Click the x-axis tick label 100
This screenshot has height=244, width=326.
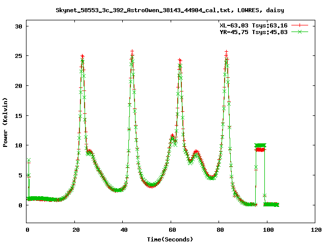(x=268, y=230)
